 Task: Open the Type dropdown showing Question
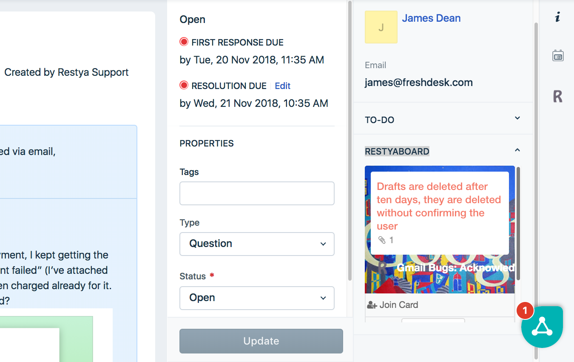[257, 244]
